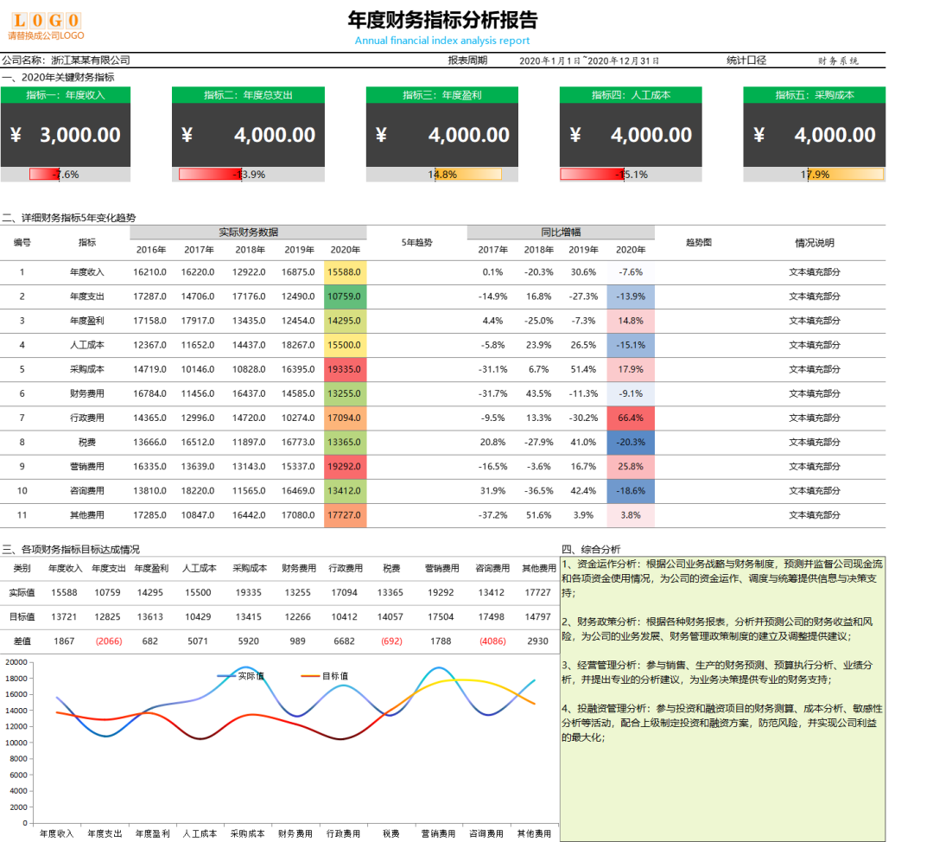Click the red -7.6% data bar under 指标一

[x=45, y=175]
